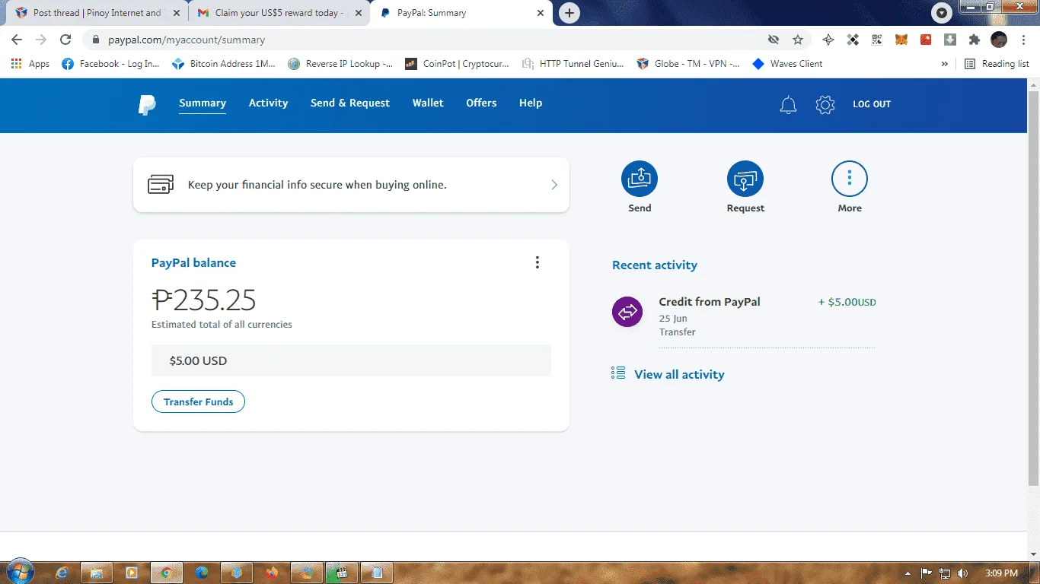Launch Internet Explorer from taskbar

click(62, 573)
